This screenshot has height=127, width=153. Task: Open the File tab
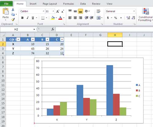click(x=6, y=4)
